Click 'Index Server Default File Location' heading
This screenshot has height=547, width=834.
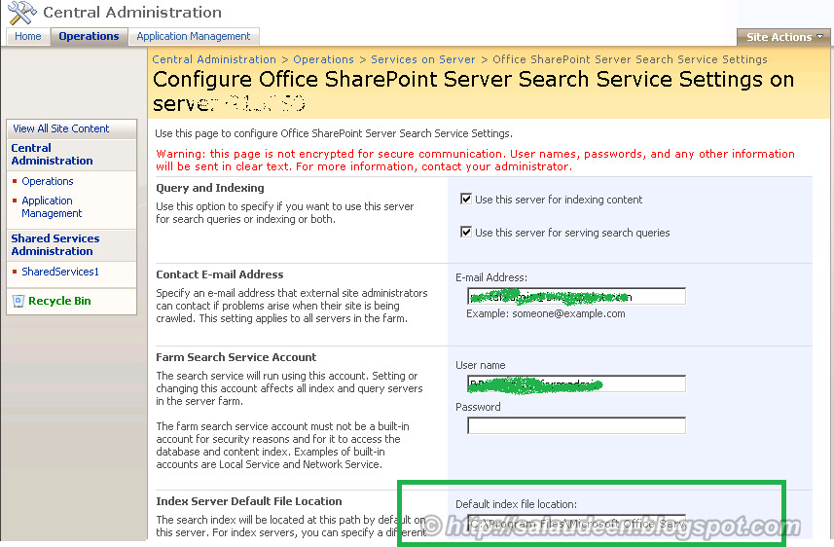coord(249,501)
